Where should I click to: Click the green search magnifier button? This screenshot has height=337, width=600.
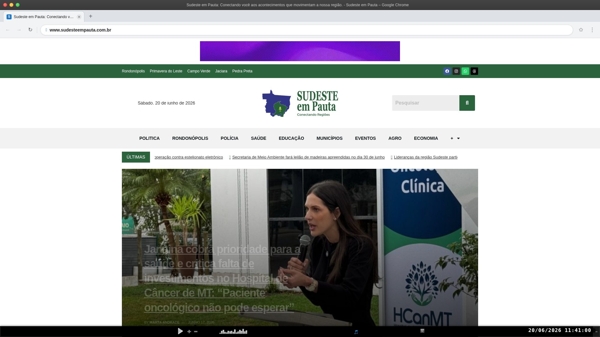(x=467, y=103)
